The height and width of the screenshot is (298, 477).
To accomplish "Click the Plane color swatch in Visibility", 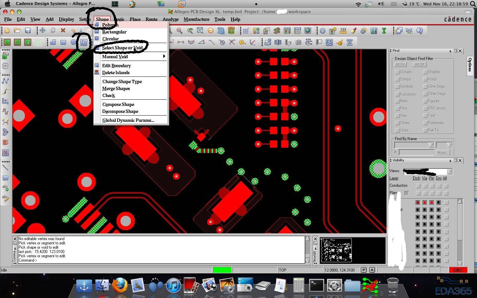I will click(x=407, y=193).
